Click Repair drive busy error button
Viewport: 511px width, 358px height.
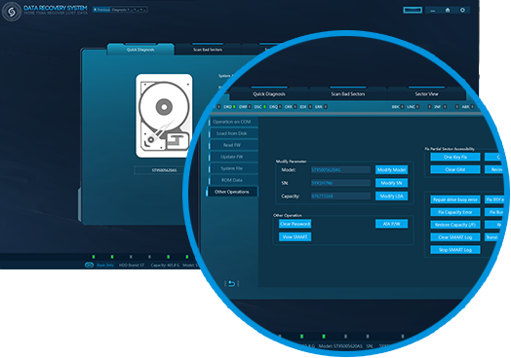pos(455,199)
